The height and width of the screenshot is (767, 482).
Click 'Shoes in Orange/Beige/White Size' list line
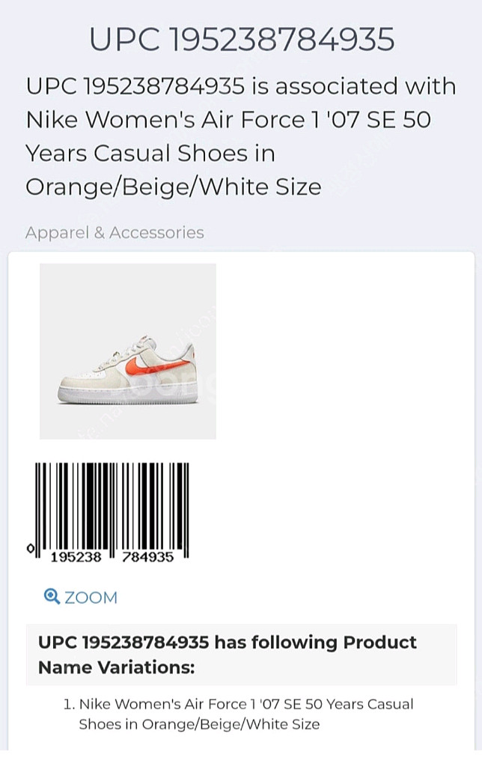tap(199, 724)
